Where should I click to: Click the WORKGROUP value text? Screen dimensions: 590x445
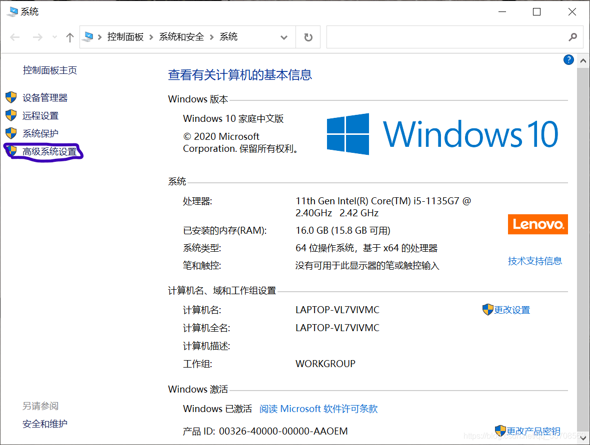(325, 364)
